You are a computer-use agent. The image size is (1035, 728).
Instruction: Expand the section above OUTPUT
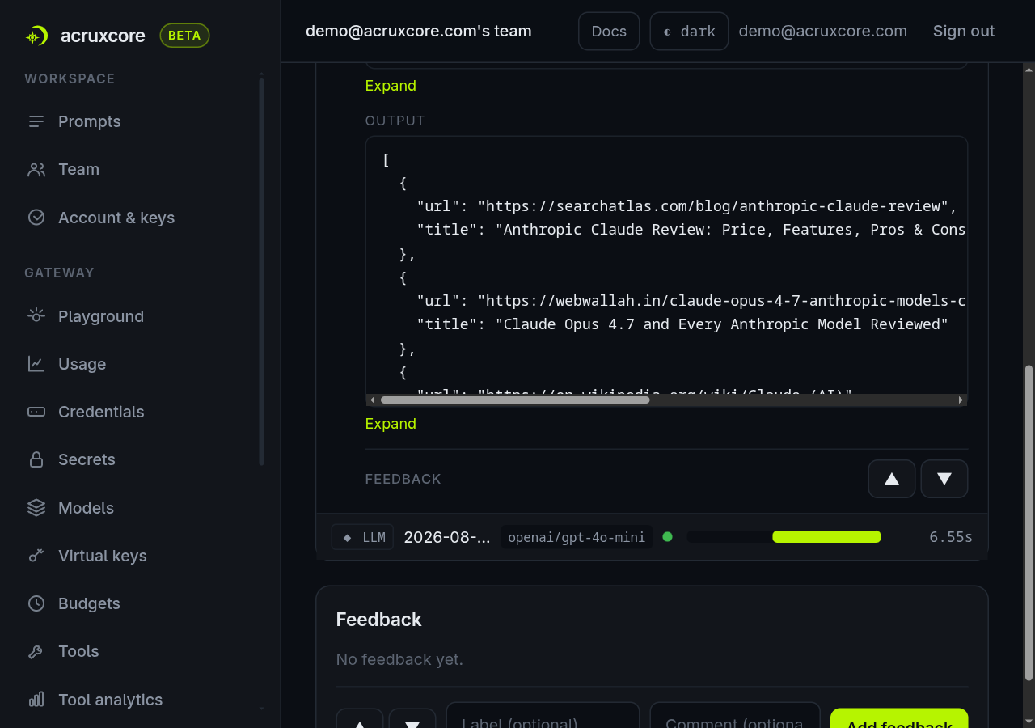click(391, 86)
